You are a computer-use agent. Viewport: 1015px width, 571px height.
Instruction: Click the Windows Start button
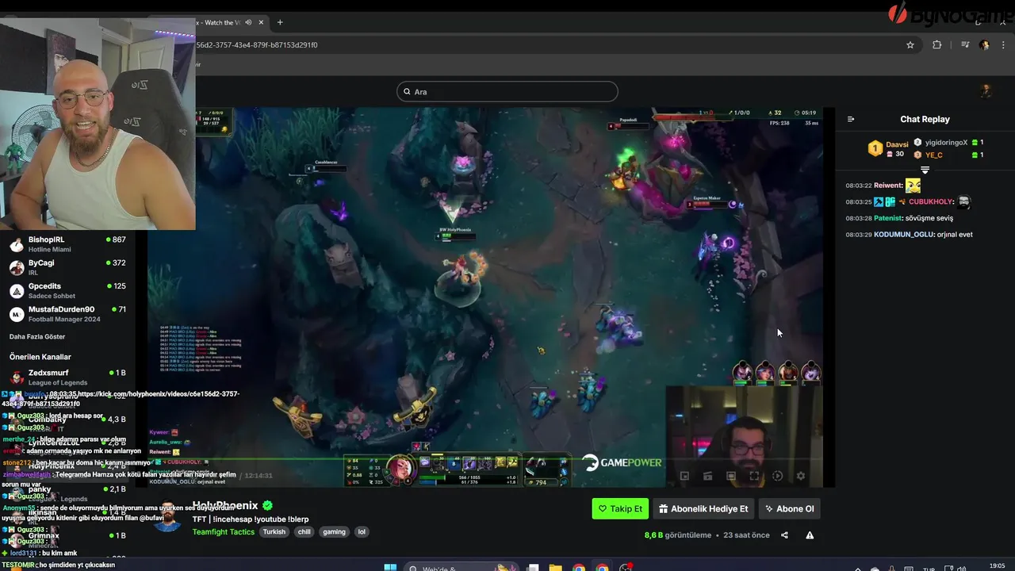390,567
